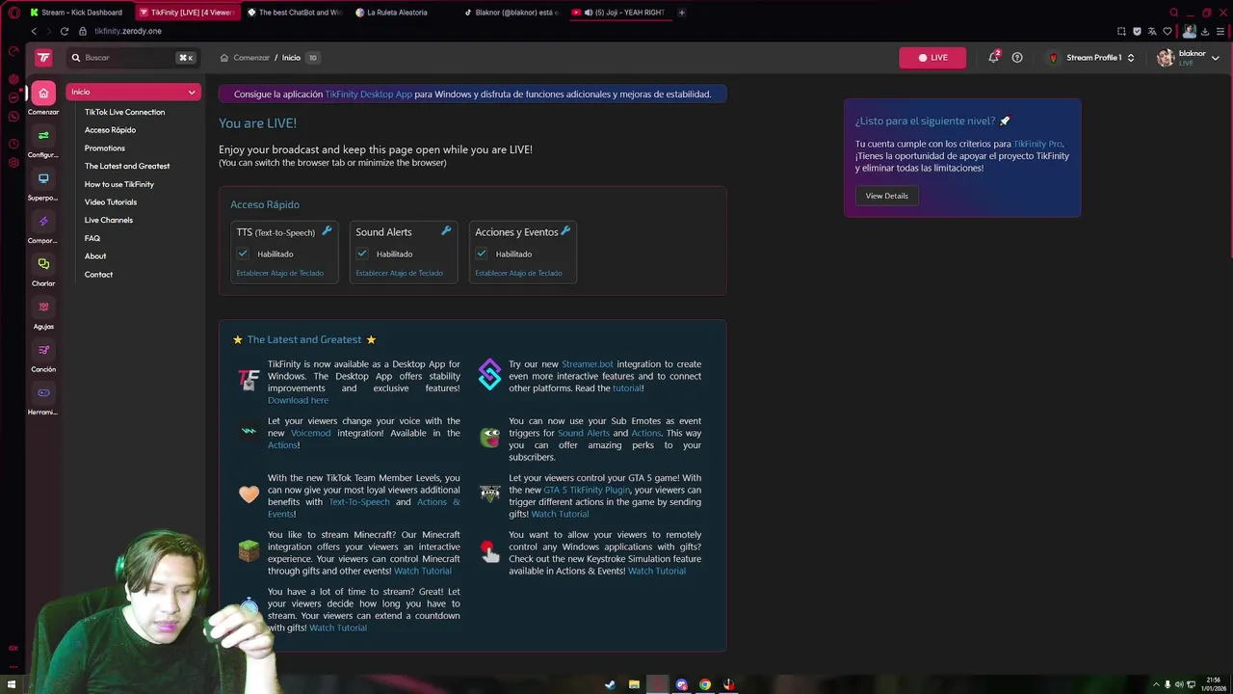This screenshot has width=1233, height=694.
Task: Open the blaknor account dropdown
Action: (1189, 58)
